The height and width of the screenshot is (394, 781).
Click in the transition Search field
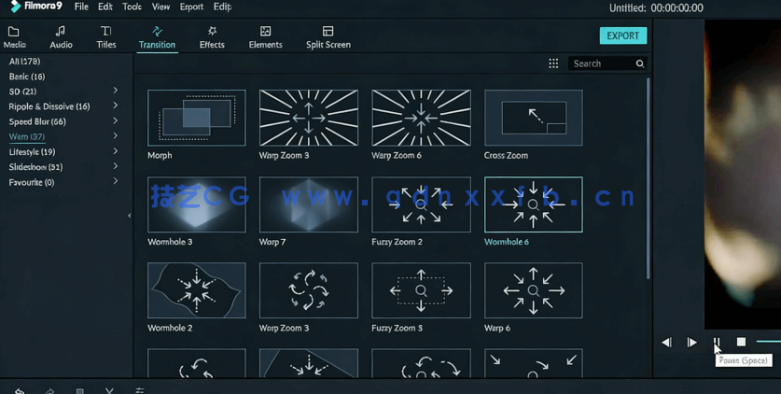pos(601,63)
